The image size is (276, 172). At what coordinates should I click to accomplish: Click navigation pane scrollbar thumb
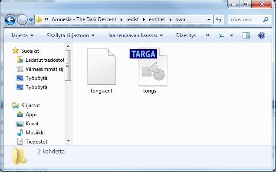pos(68,65)
